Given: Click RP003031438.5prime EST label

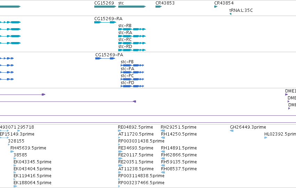Looking at the screenshot, I should coord(141,141).
